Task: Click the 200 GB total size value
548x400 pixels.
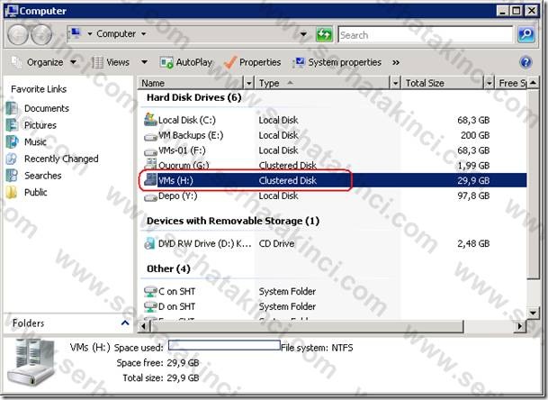Action: coord(474,135)
